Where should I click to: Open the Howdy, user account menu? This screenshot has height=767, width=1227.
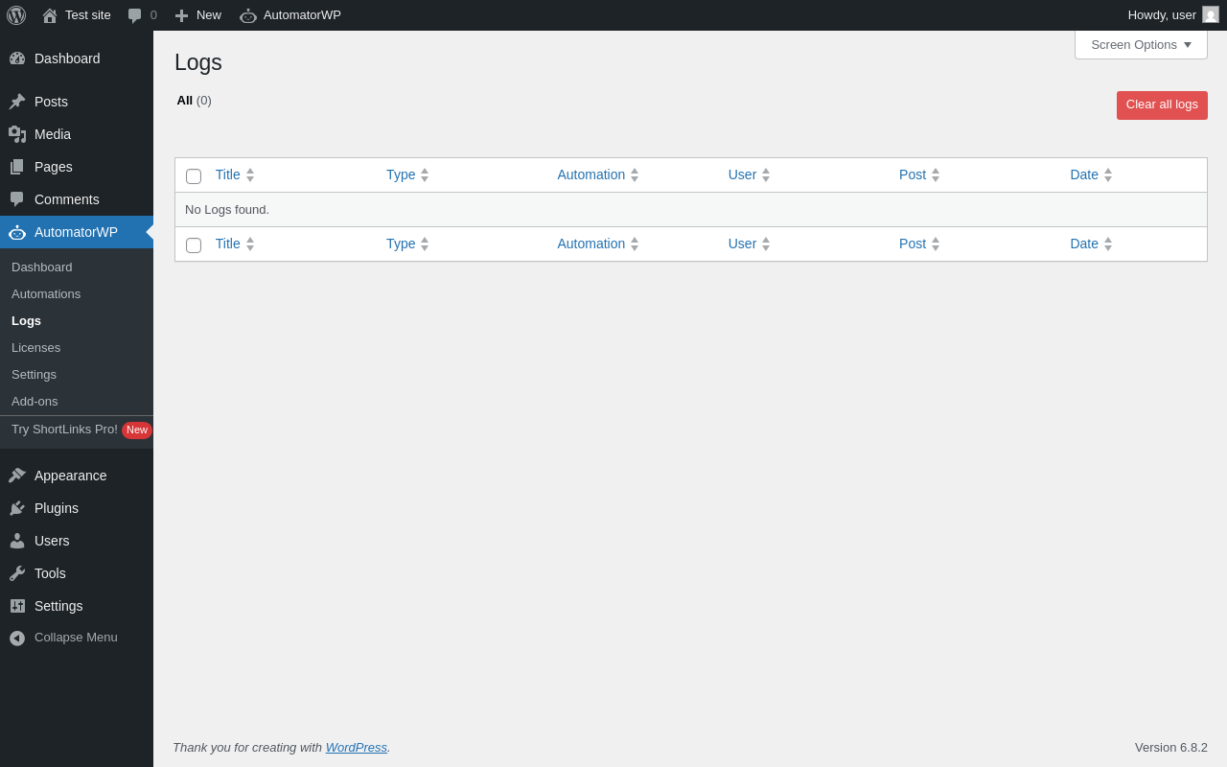pyautogui.click(x=1173, y=15)
